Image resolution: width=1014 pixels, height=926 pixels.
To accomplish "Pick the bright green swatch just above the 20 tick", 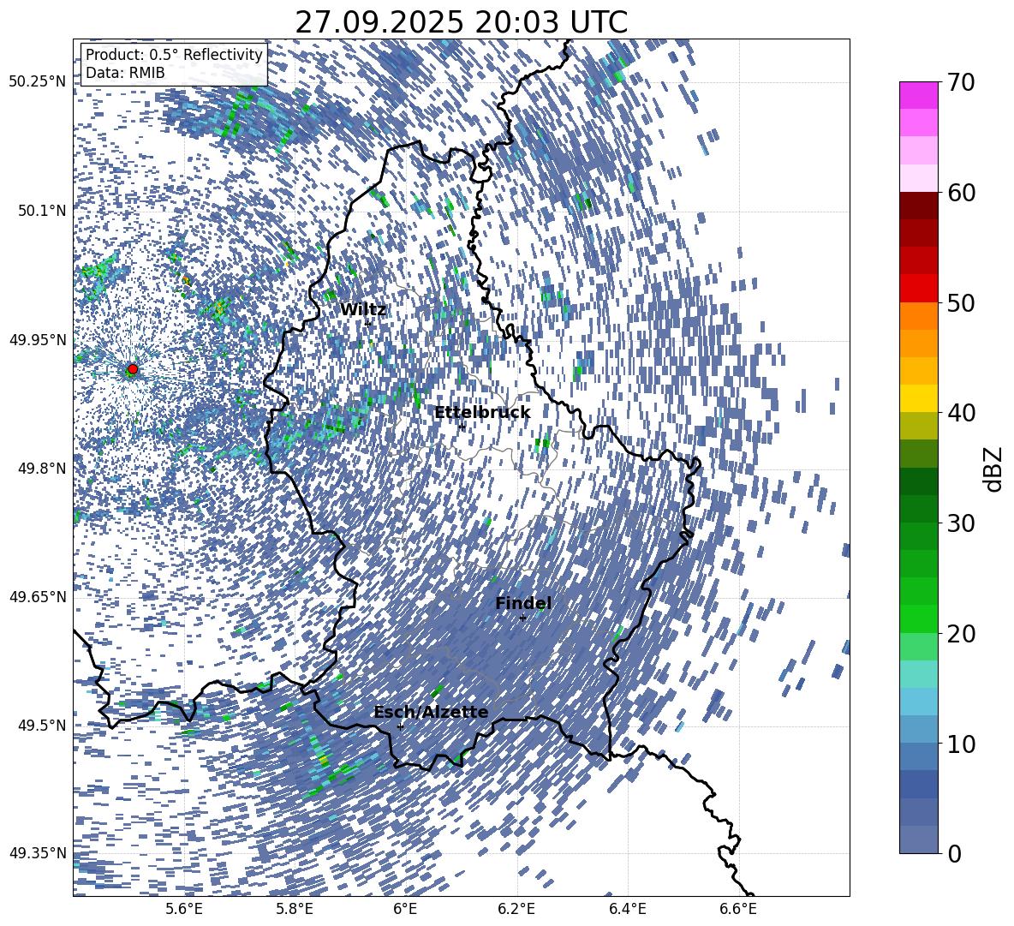I will coord(918,618).
